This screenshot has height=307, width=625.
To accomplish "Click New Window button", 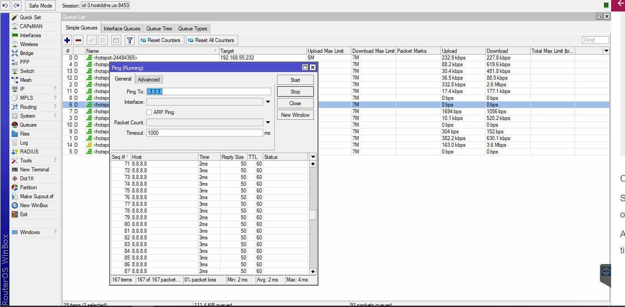I will [x=295, y=115].
